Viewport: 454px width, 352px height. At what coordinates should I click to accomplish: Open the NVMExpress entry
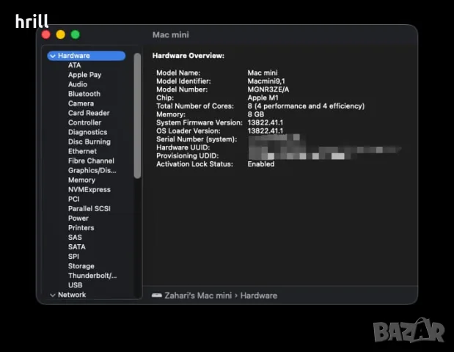pyautogui.click(x=89, y=190)
